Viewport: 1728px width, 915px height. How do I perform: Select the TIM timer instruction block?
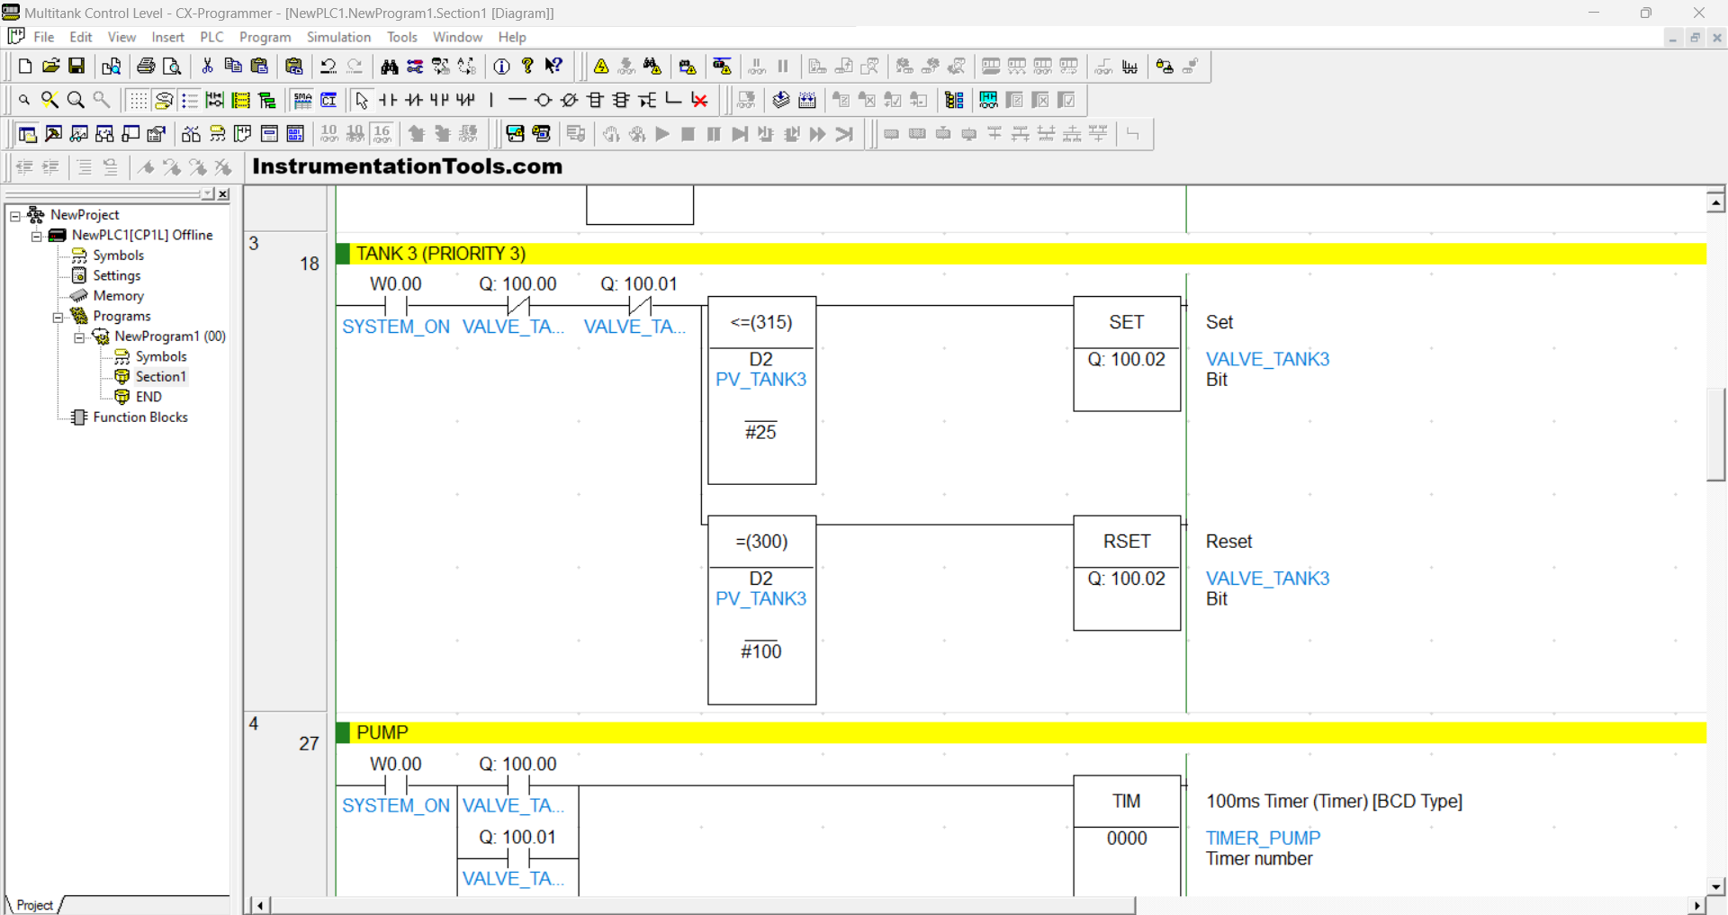point(1127,835)
